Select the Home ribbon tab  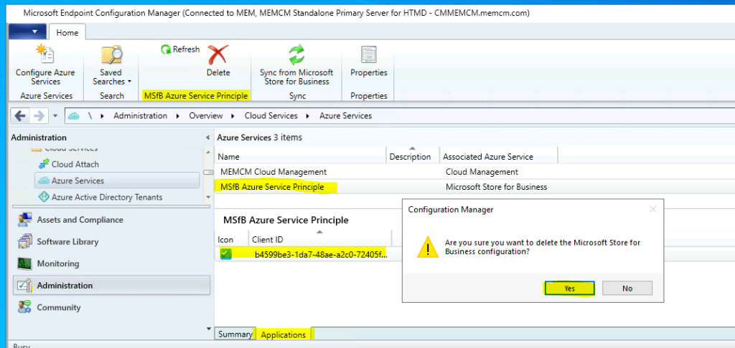(x=67, y=33)
